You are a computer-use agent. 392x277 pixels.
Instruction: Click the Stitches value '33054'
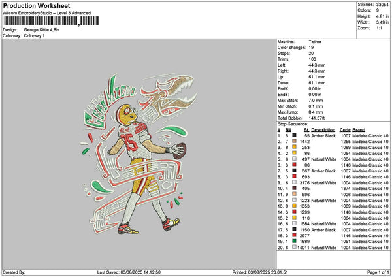pyautogui.click(x=382, y=5)
